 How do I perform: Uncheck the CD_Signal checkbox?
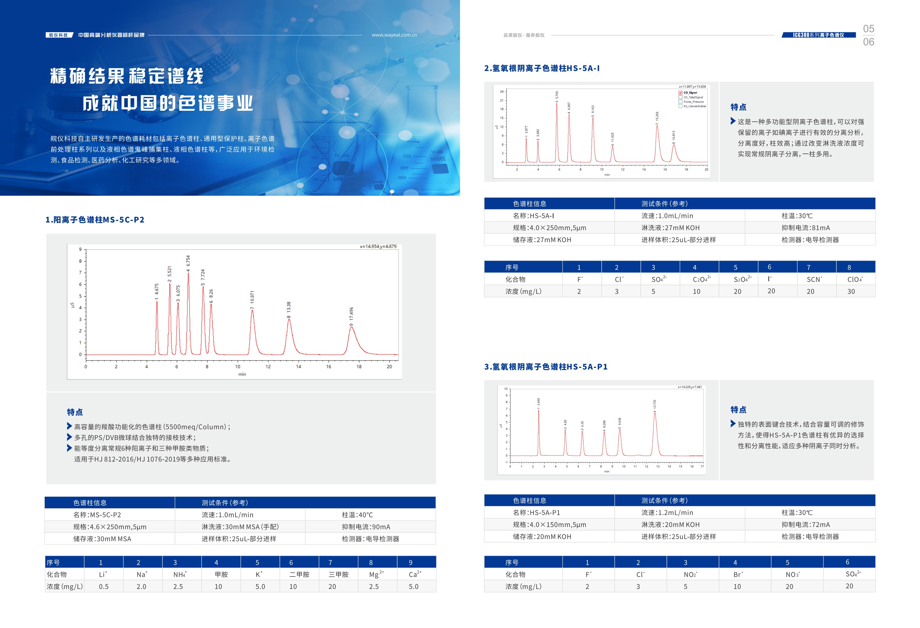pyautogui.click(x=681, y=93)
